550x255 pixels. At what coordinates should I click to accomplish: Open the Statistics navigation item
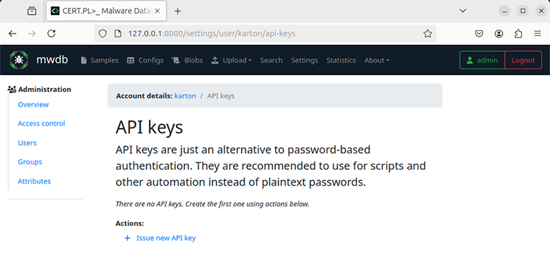coord(341,60)
